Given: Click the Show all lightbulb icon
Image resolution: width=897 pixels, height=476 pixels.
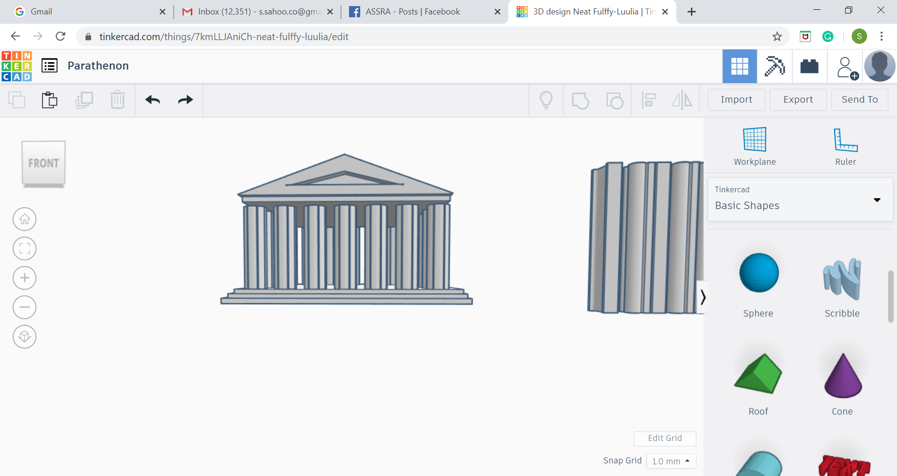Looking at the screenshot, I should 546,100.
